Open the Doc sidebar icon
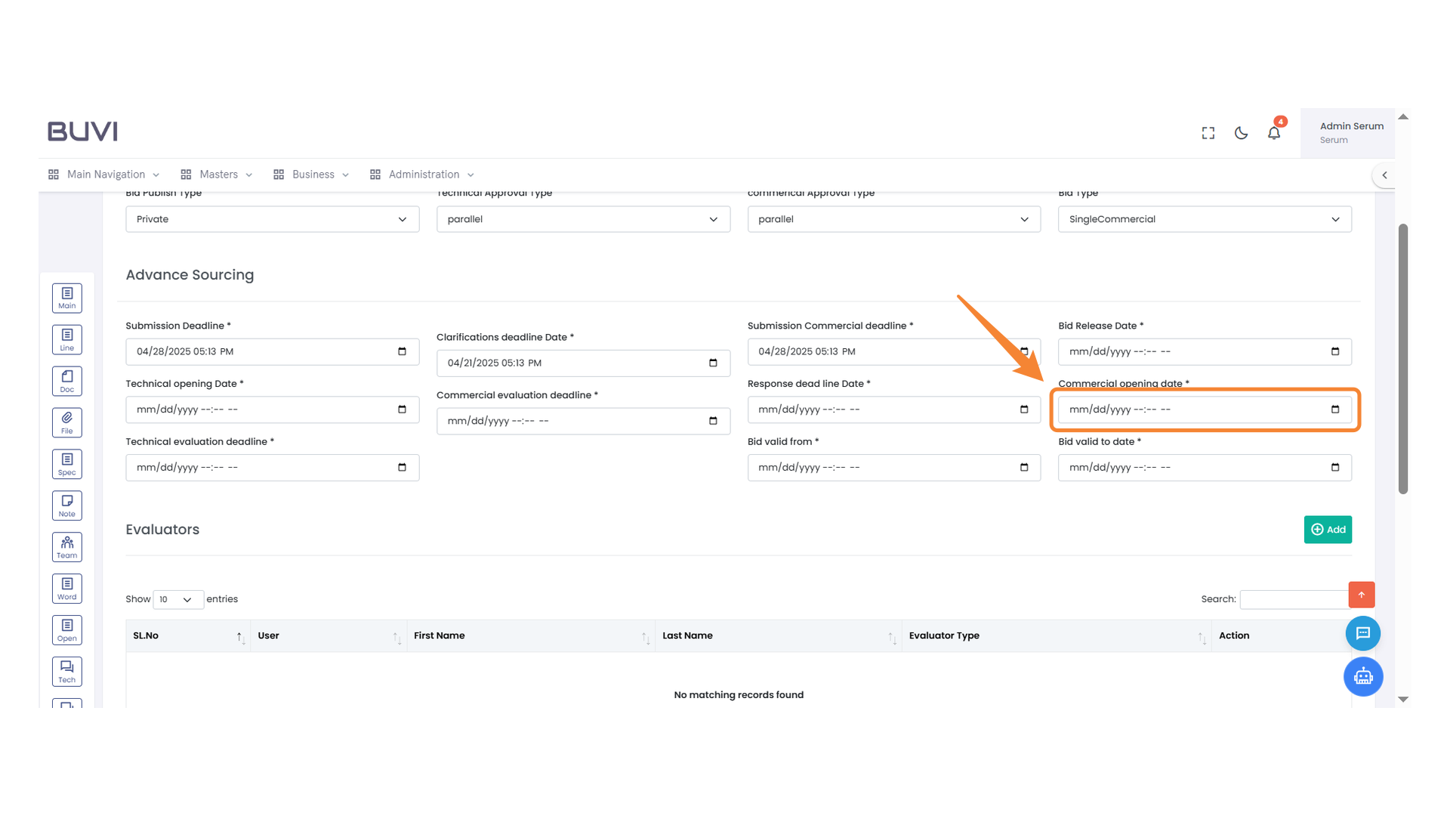Viewport: 1450px width, 816px height. pyautogui.click(x=67, y=381)
